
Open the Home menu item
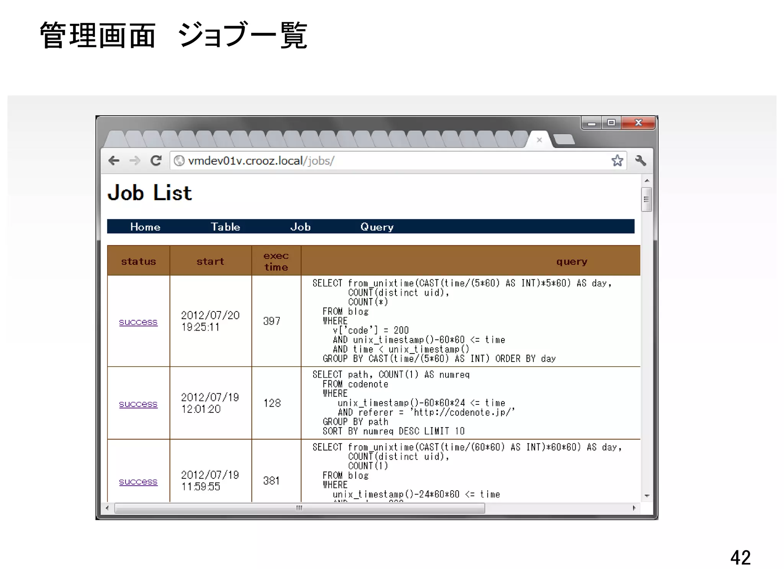[x=145, y=227]
